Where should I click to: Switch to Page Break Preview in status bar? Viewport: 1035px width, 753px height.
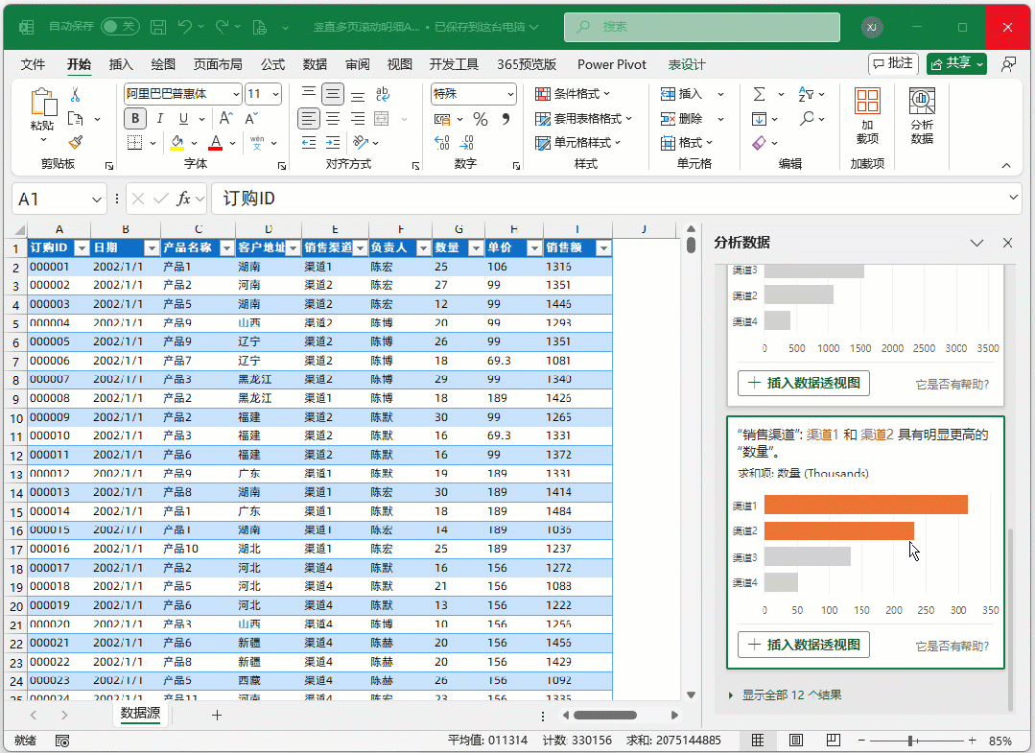834,740
